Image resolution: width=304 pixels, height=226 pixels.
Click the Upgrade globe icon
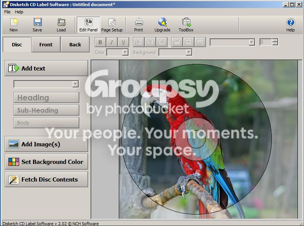click(x=162, y=25)
